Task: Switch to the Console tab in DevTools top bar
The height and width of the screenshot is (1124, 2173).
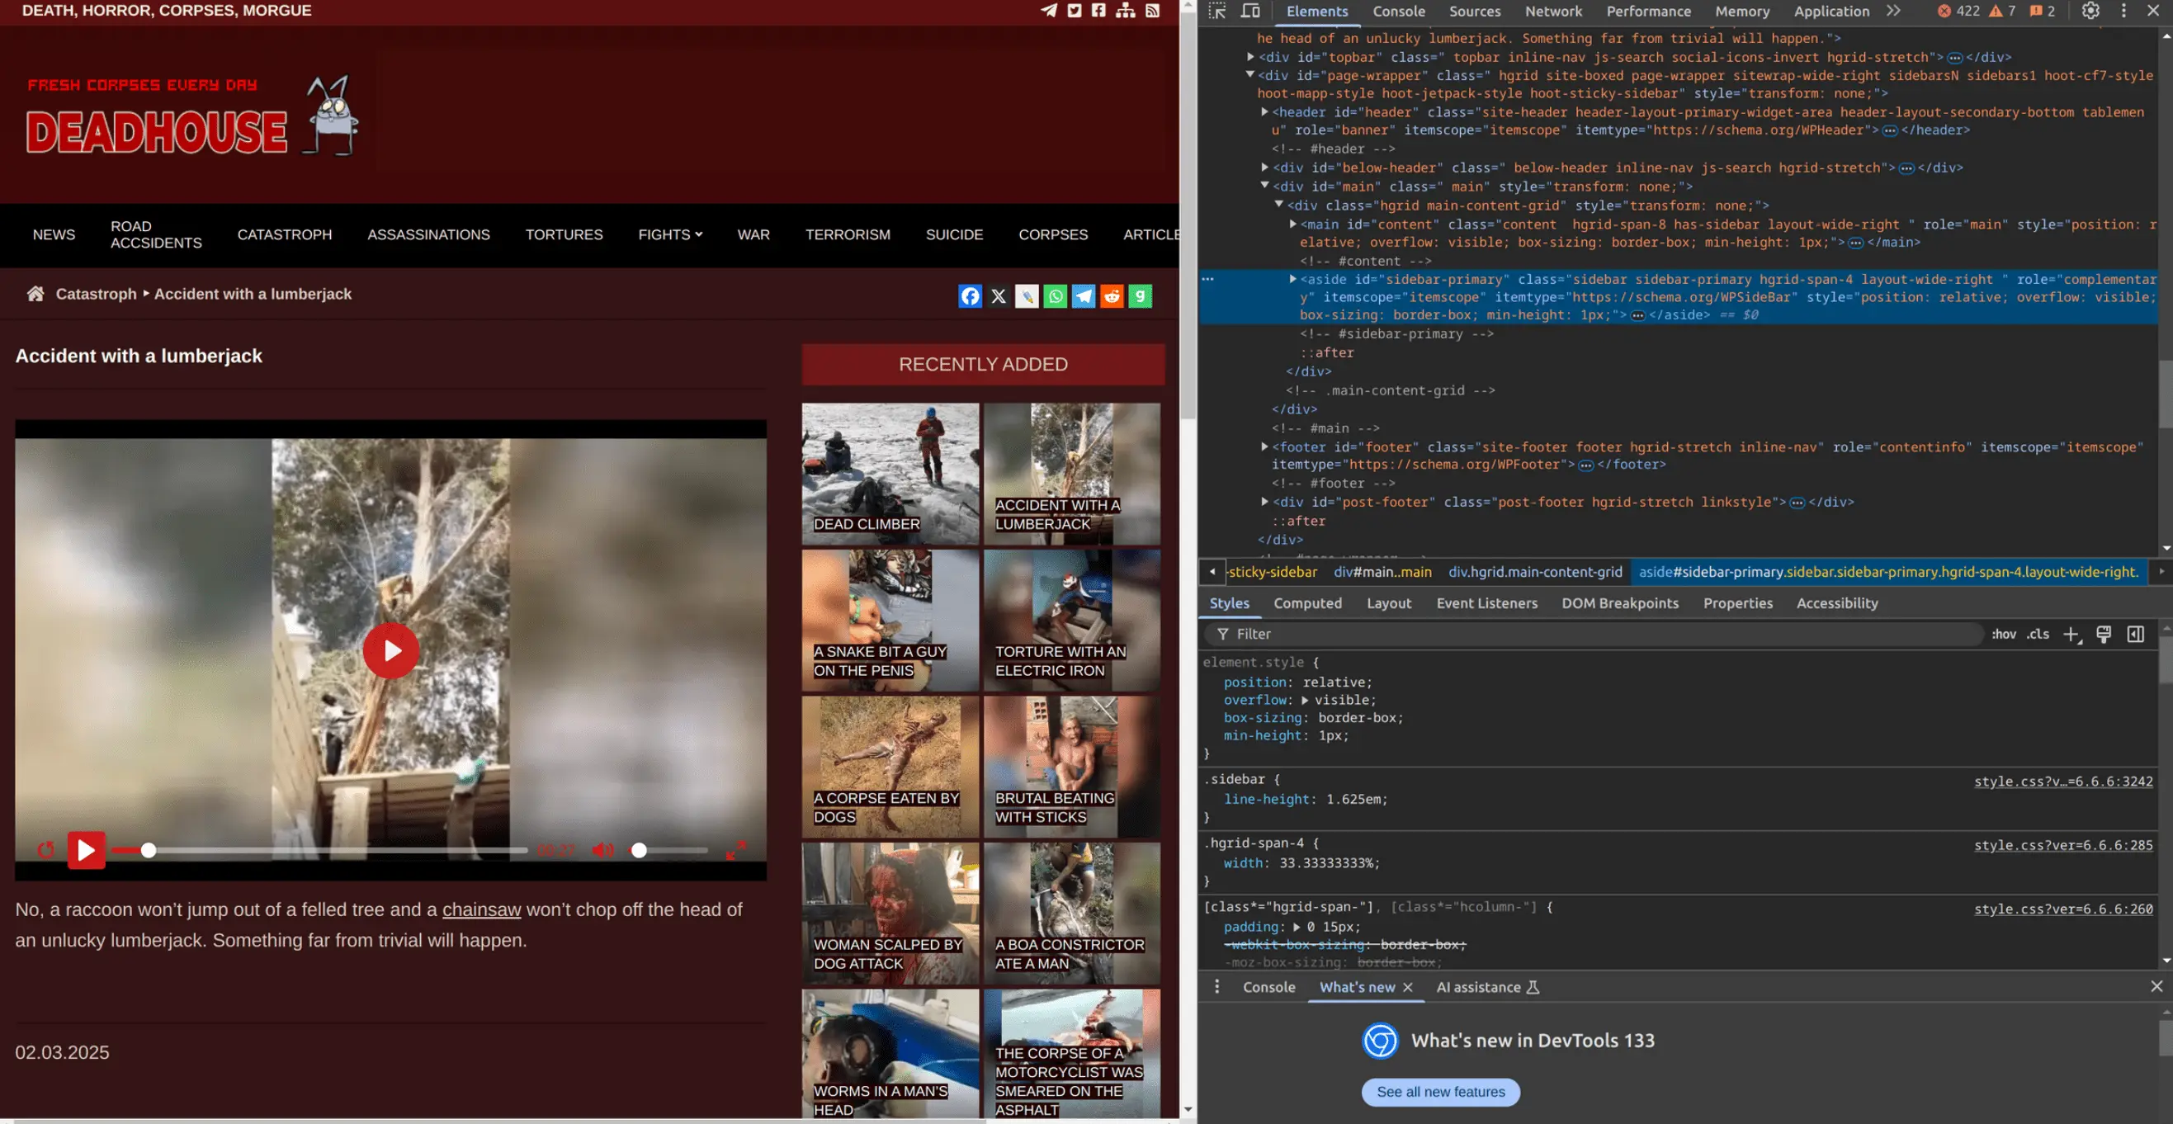Action: click(x=1399, y=11)
